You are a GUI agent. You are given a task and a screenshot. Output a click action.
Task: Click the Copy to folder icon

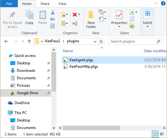(63, 24)
